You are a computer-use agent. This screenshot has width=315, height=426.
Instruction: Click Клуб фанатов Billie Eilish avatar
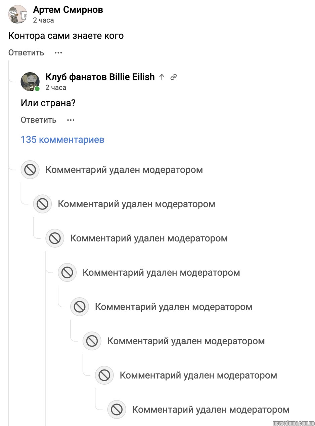30,81
